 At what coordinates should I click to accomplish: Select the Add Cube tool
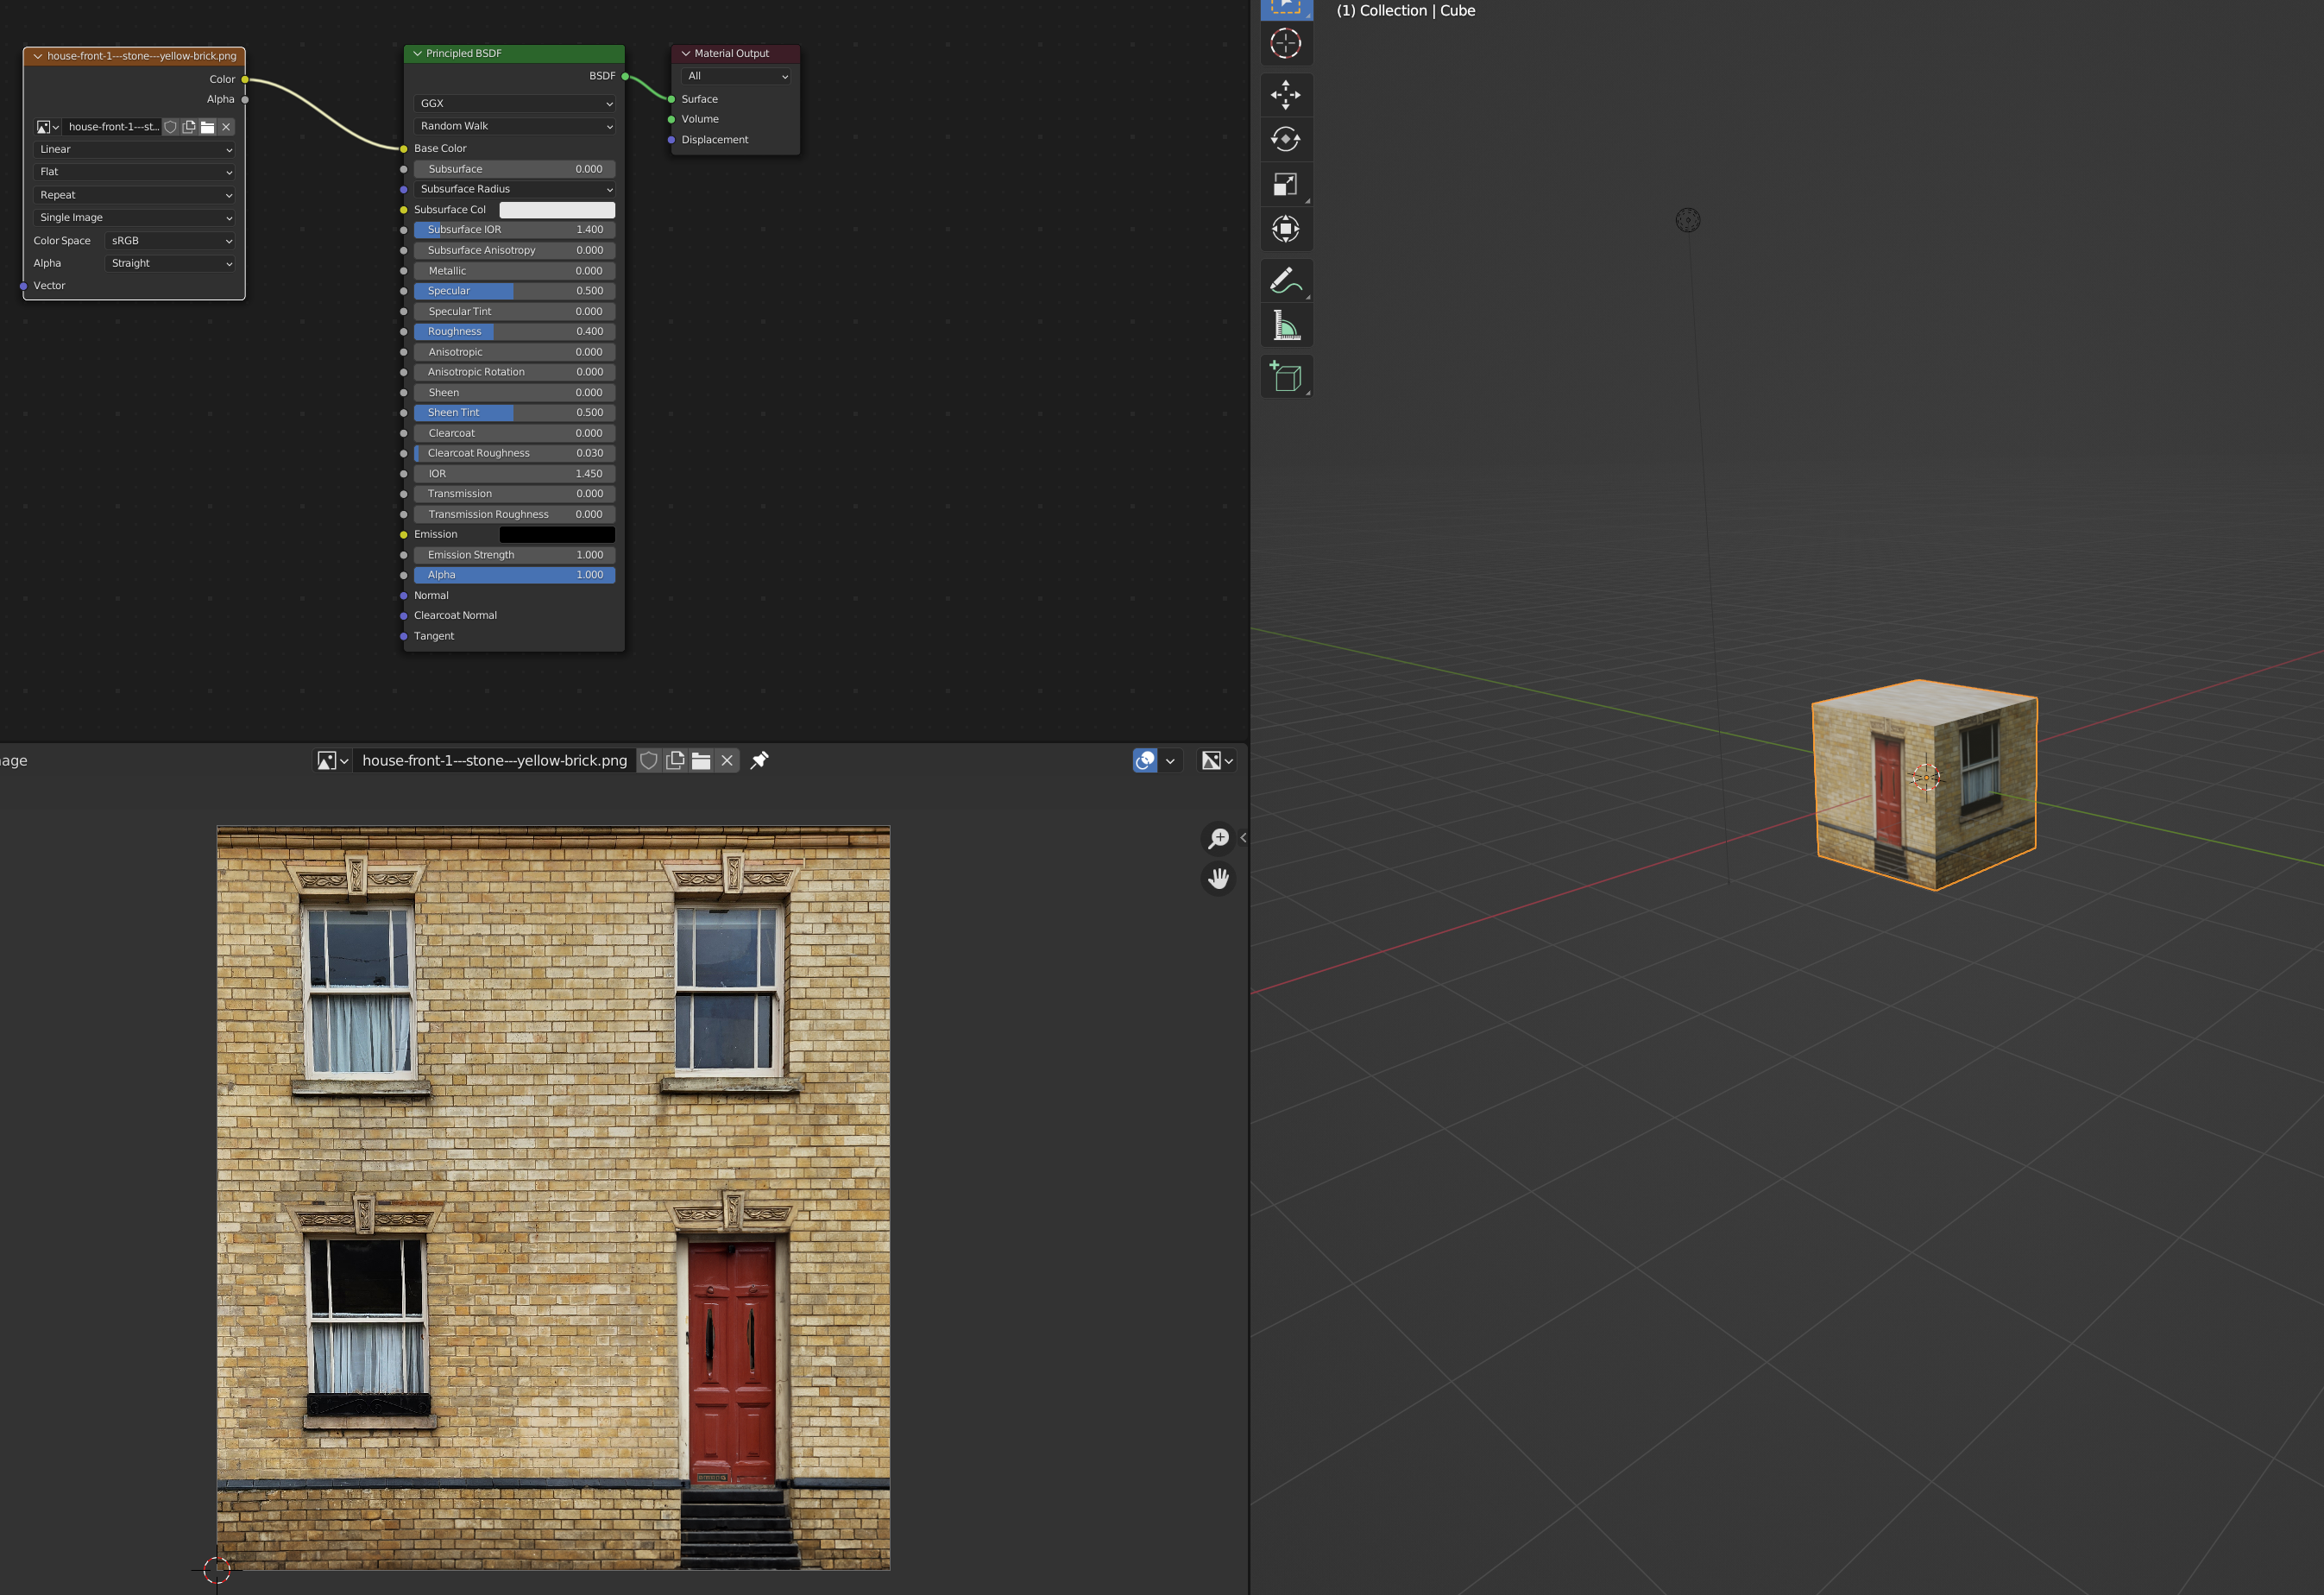1285,377
